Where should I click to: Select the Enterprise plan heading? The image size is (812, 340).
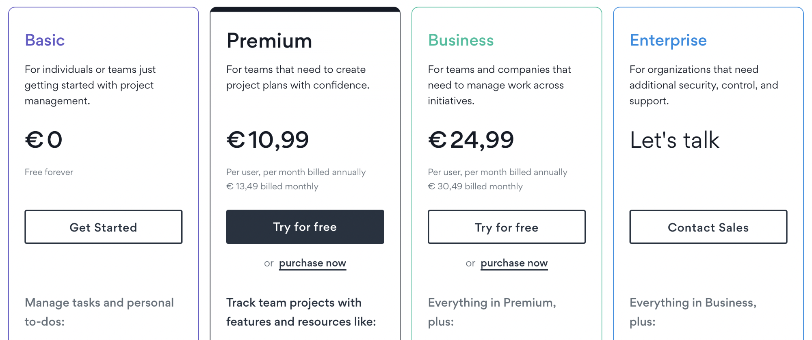(x=668, y=40)
